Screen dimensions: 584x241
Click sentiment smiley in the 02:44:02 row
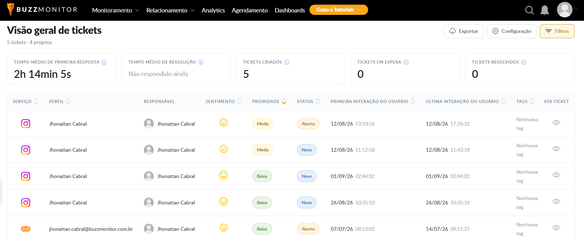click(224, 175)
